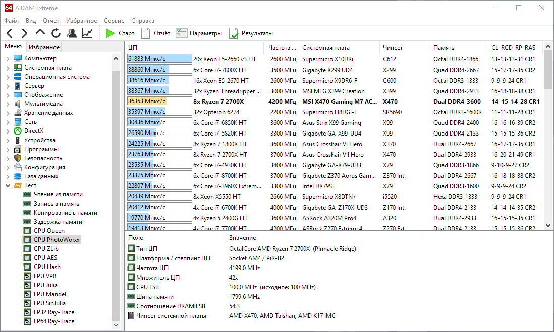Click the sidebar tree scroll down arrow
554x332 pixels.
tap(116, 325)
